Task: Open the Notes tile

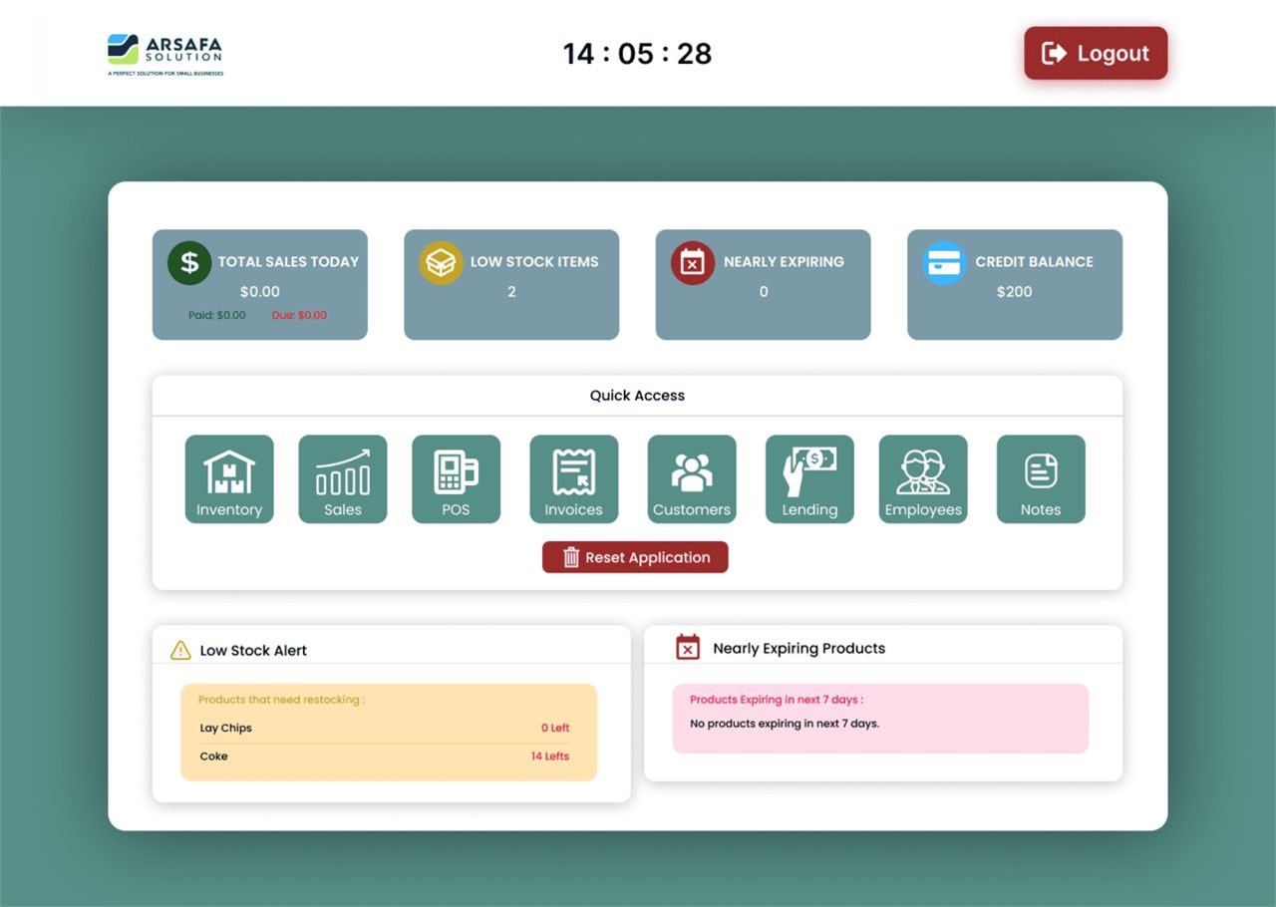Action: pyautogui.click(x=1041, y=479)
